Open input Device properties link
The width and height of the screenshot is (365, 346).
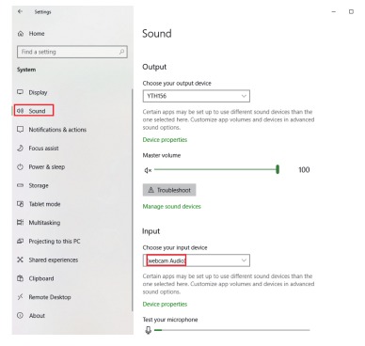(165, 305)
